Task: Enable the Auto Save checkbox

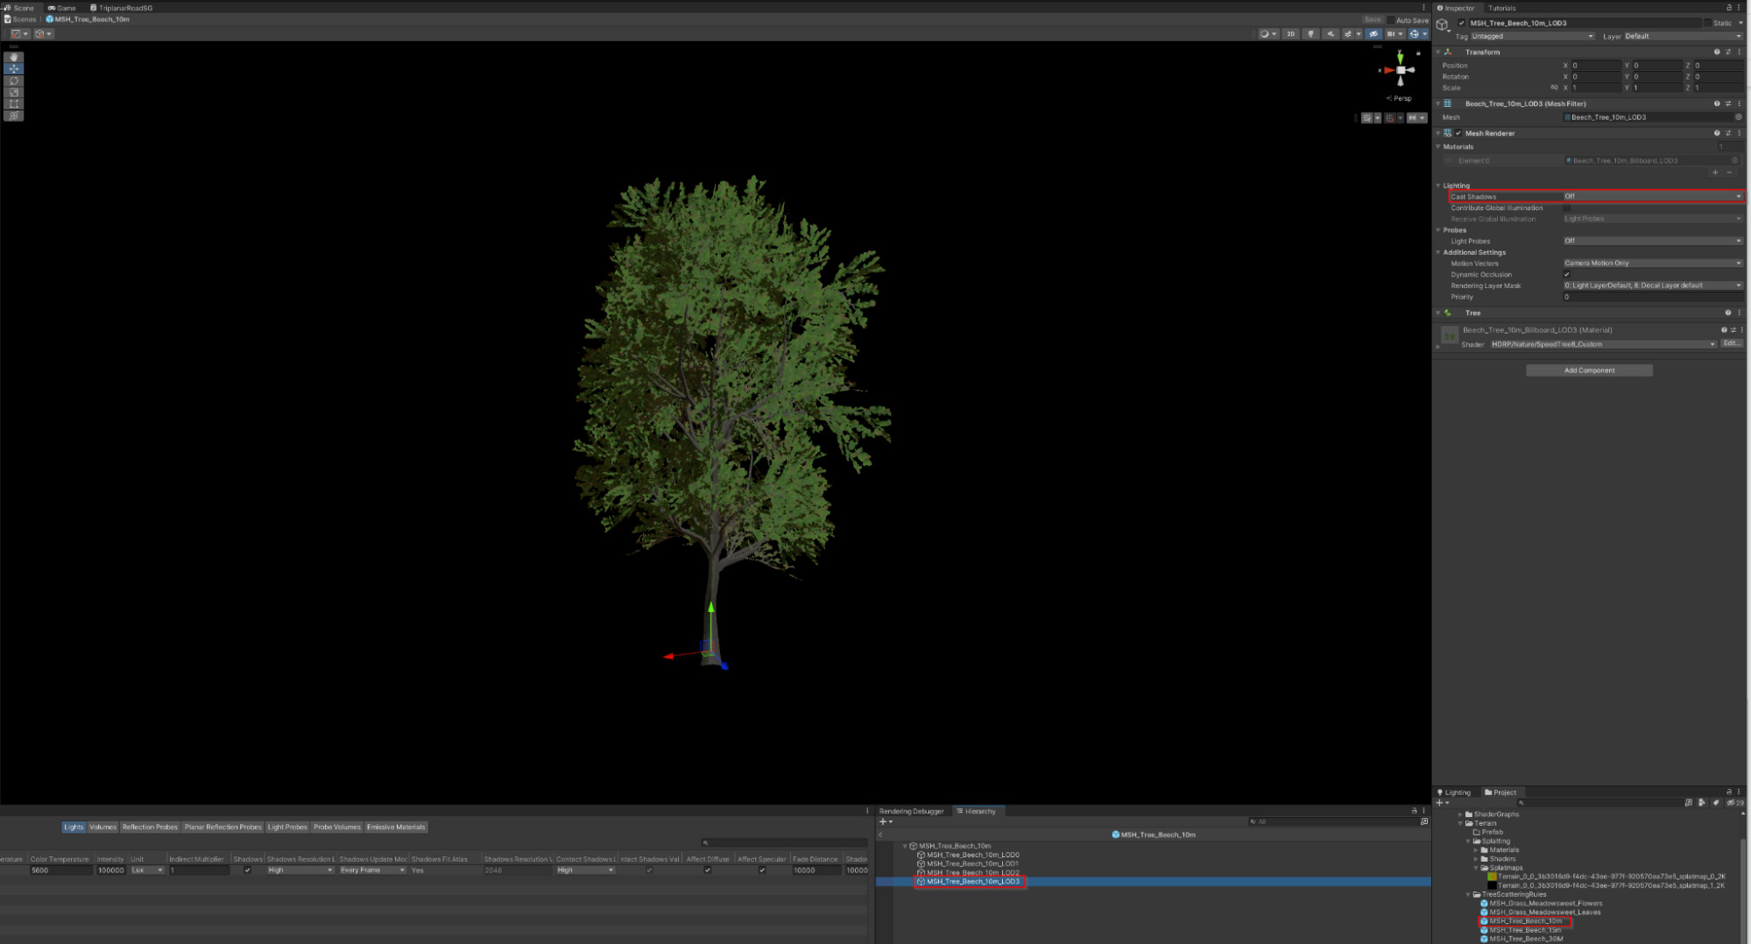Action: [1391, 20]
